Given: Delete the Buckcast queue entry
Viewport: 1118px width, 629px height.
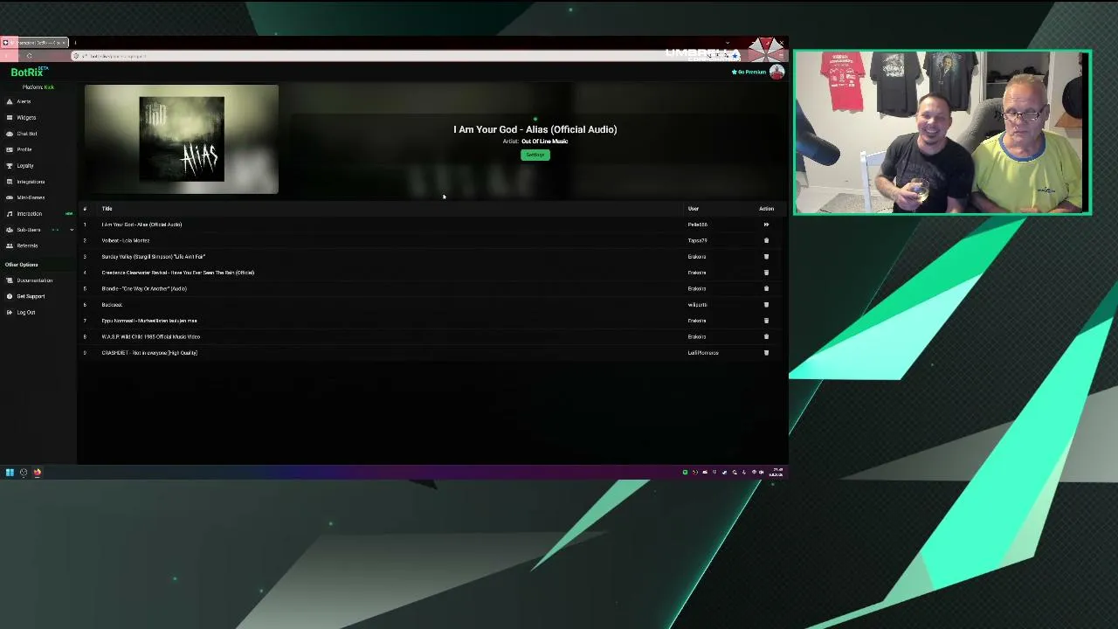Looking at the screenshot, I should coord(766,305).
